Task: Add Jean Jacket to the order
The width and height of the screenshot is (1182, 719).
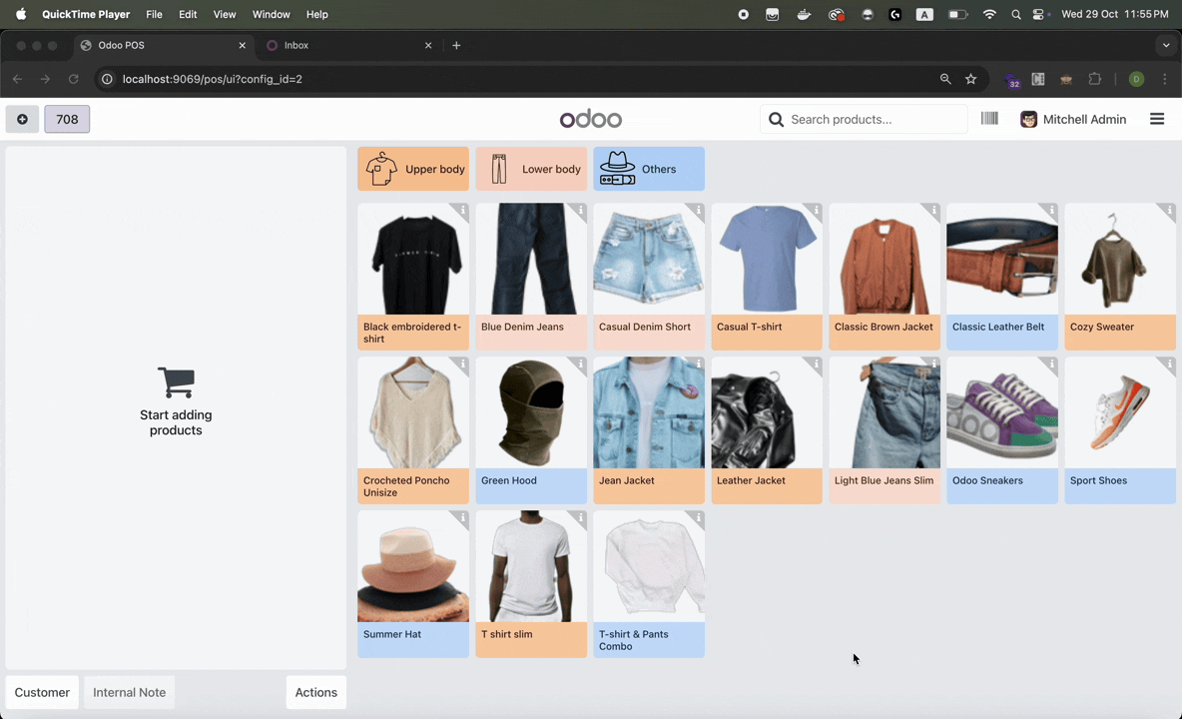Action: pyautogui.click(x=649, y=430)
